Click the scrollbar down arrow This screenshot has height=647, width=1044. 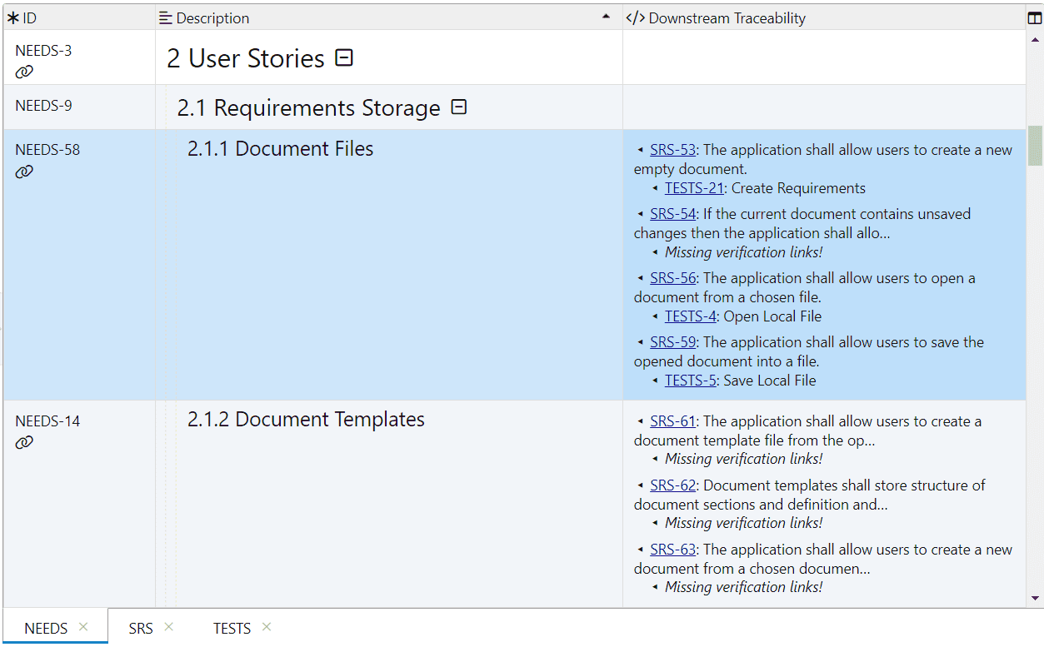1035,598
